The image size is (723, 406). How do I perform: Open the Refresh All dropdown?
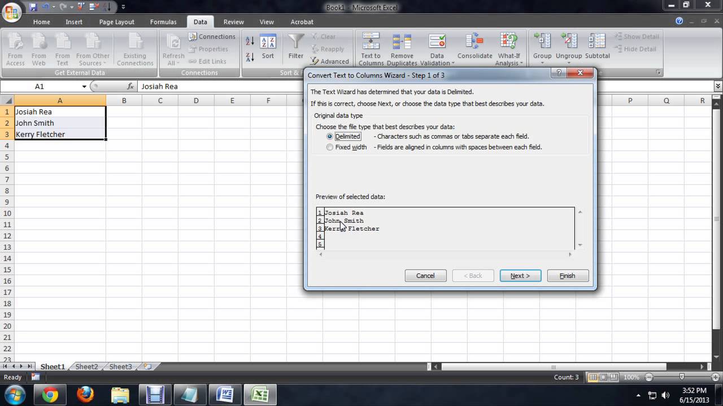(173, 60)
